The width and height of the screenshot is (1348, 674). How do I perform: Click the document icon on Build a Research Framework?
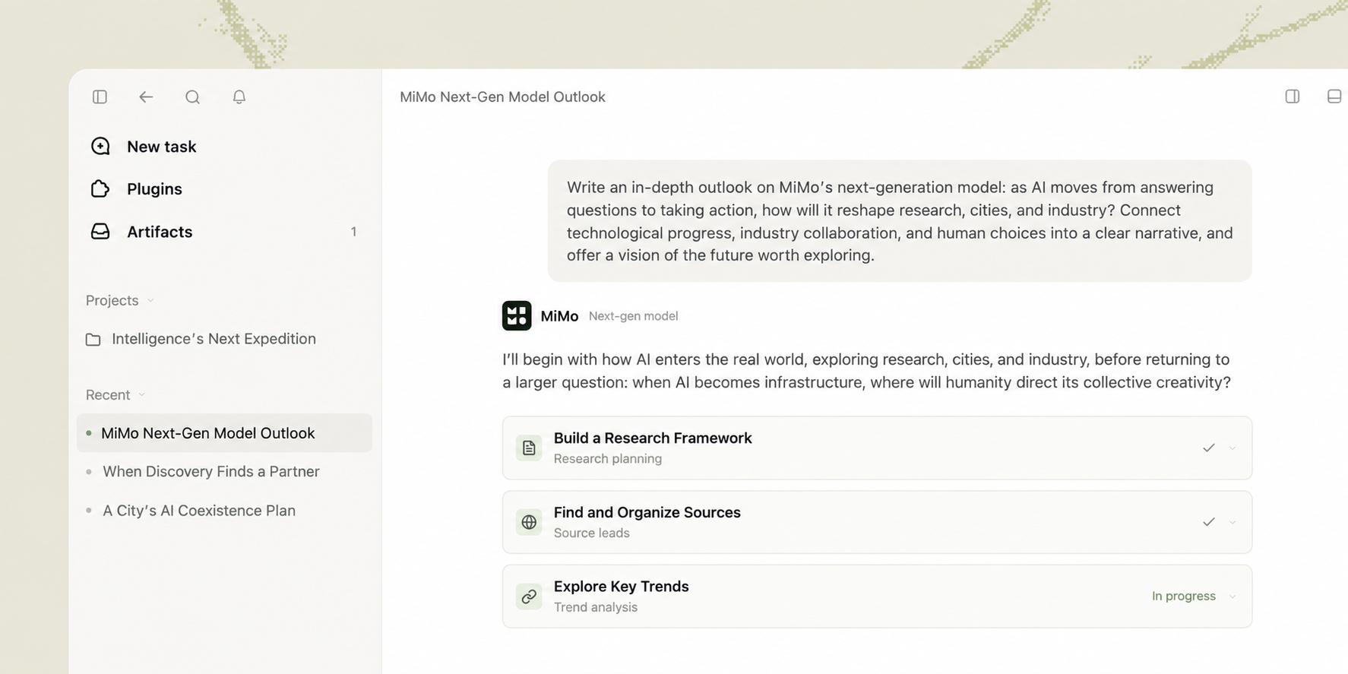(529, 448)
